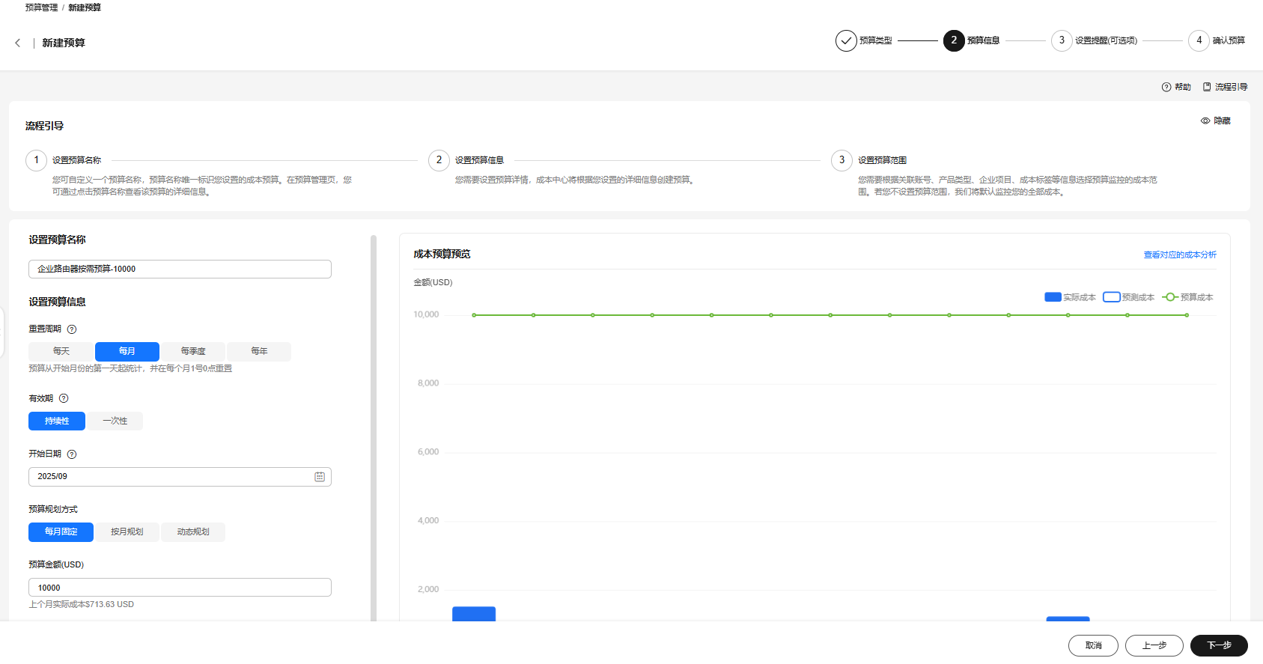
Task: Click the 取消 button
Action: click(1093, 645)
